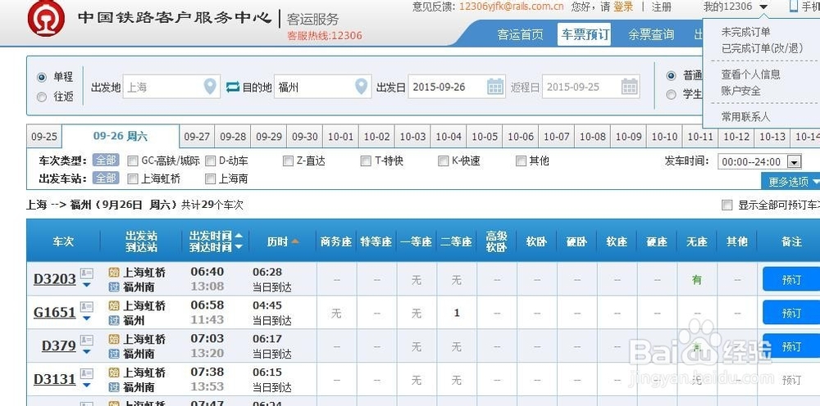The width and height of the screenshot is (820, 406).
Task: Choose 常用联系人 from the menu
Action: (x=745, y=117)
